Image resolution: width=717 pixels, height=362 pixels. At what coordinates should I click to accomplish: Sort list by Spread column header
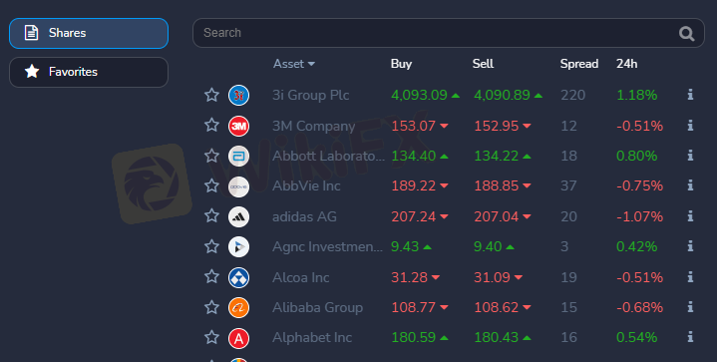579,64
